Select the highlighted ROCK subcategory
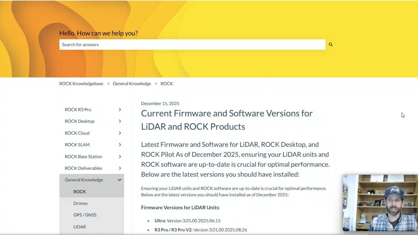The image size is (418, 235). click(80, 192)
